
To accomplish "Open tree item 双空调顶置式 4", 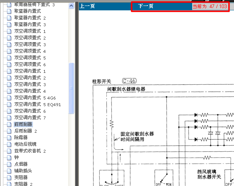I will (30, 51).
